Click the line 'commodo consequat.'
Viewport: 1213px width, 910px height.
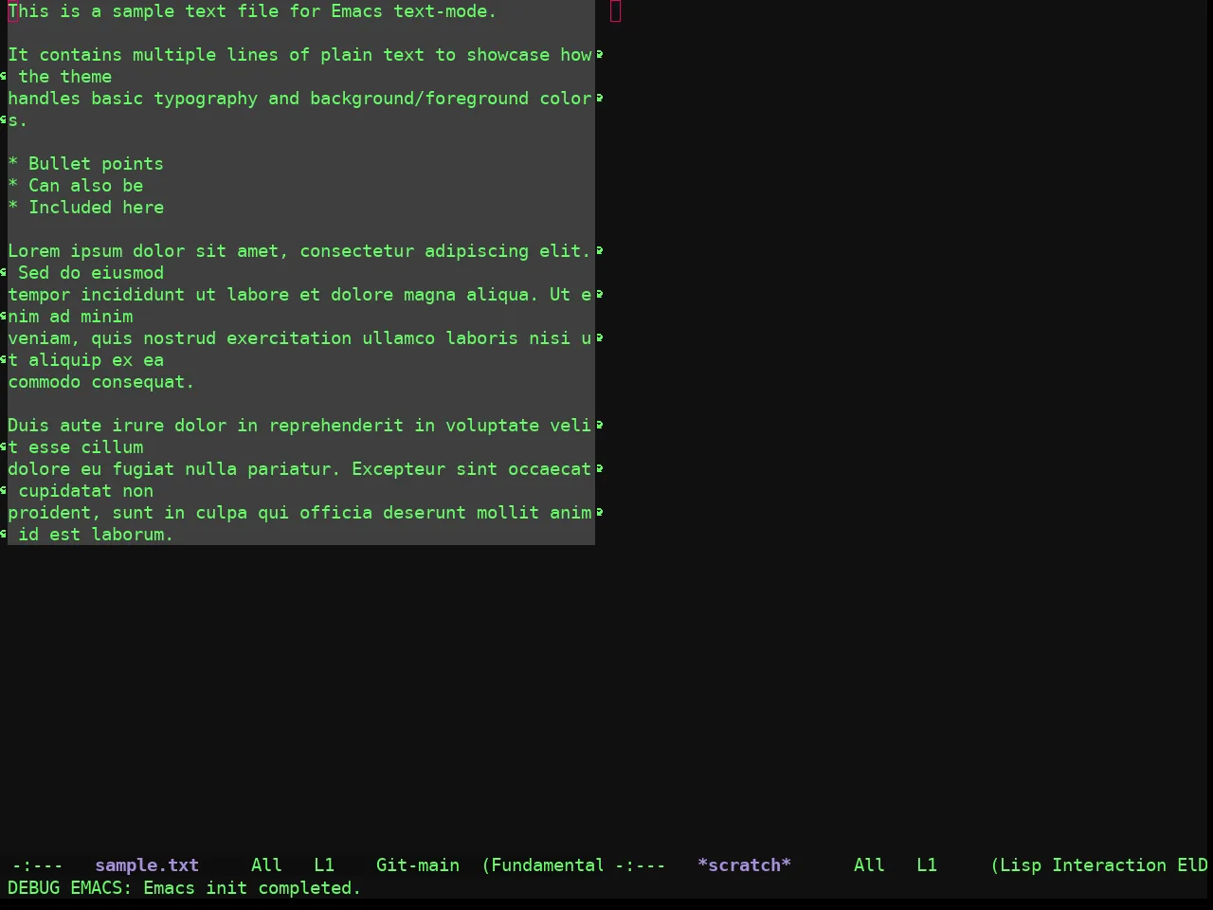pos(101,382)
